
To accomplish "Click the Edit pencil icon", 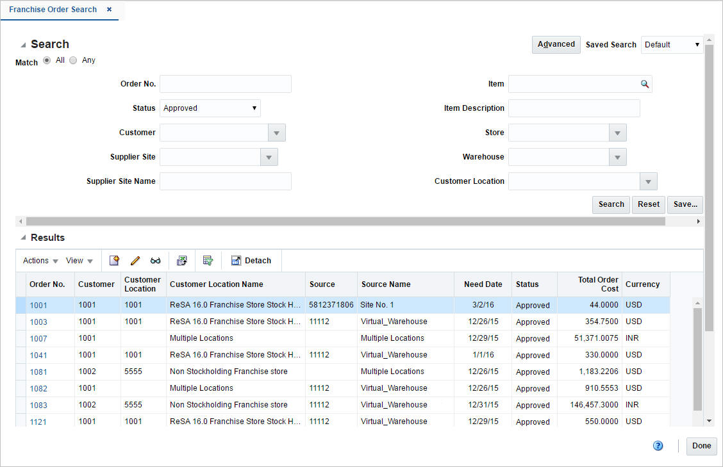I will (x=135, y=261).
